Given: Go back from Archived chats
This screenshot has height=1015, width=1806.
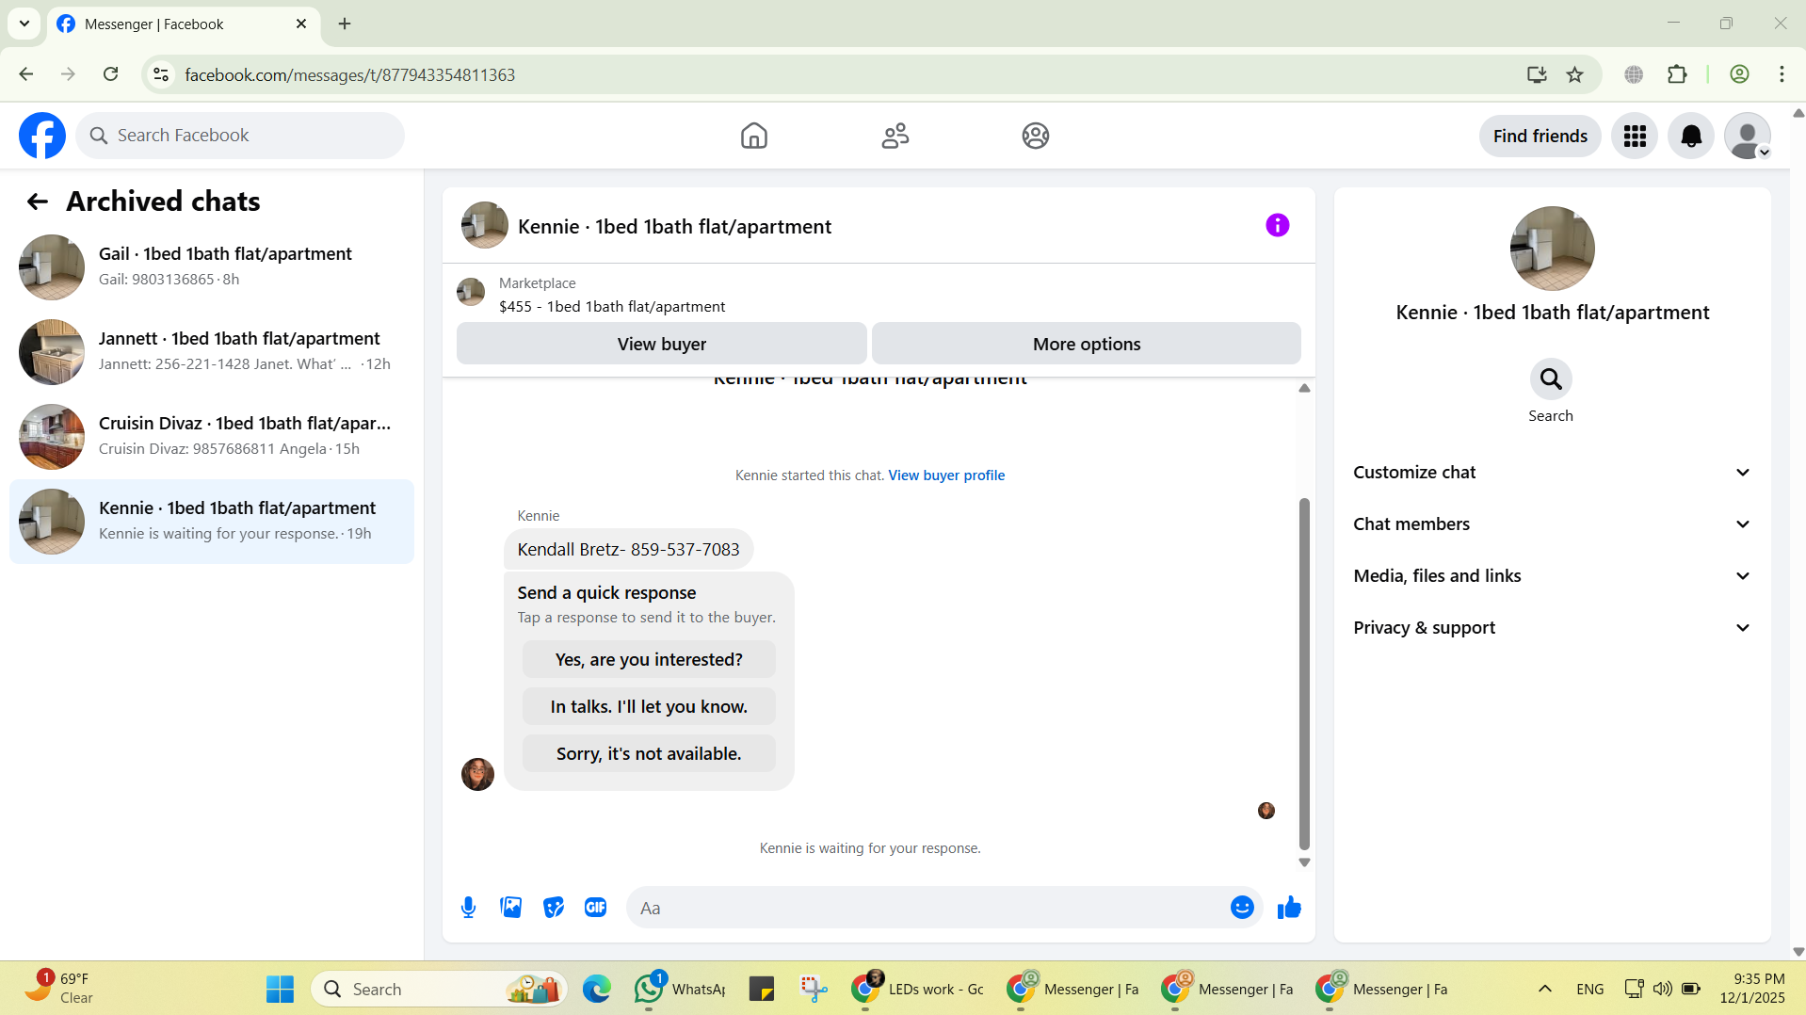Looking at the screenshot, I should pyautogui.click(x=37, y=201).
